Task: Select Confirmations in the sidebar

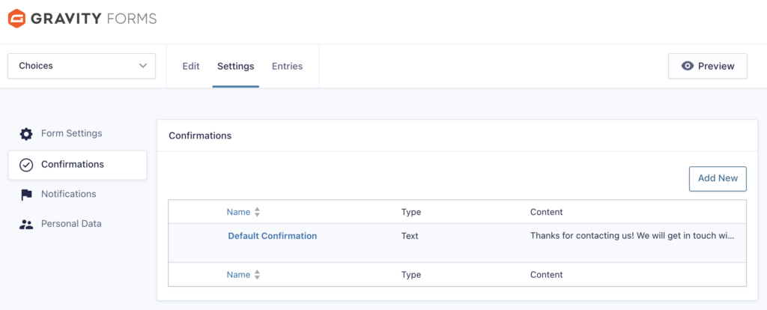Action: click(x=77, y=165)
